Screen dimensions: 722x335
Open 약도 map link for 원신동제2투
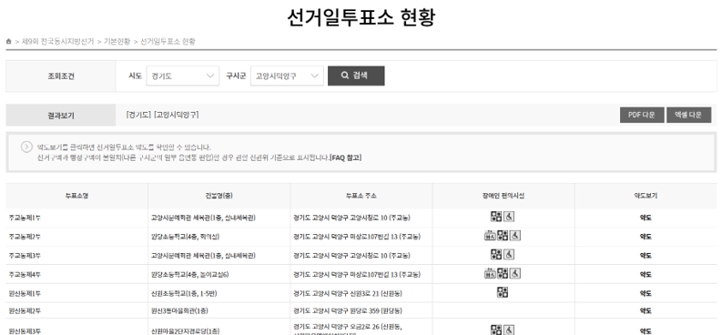(646, 311)
